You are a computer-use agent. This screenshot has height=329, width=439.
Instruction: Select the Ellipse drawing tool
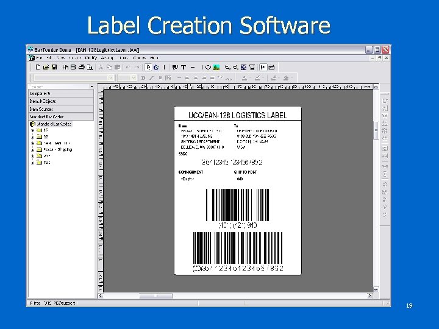pos(208,67)
